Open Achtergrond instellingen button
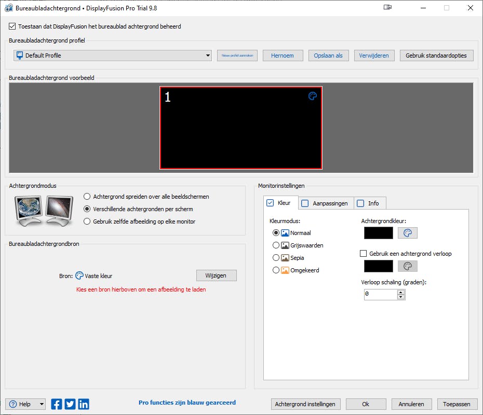This screenshot has height=415, width=483. pos(305,404)
